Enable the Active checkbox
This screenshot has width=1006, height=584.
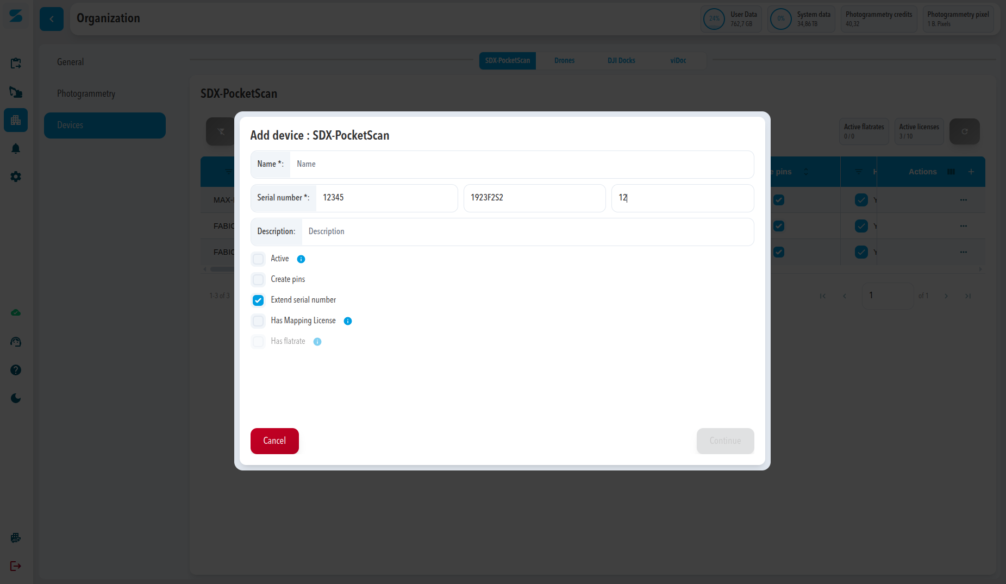pos(258,259)
